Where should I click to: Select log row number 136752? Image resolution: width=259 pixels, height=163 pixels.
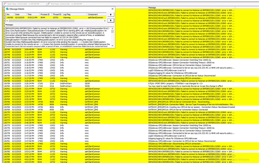pyautogui.click(x=131, y=65)
